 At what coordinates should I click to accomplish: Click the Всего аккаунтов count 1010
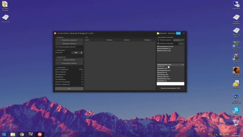click(81, 69)
